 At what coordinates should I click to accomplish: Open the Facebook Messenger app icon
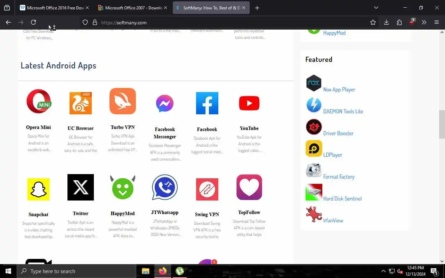(x=165, y=103)
